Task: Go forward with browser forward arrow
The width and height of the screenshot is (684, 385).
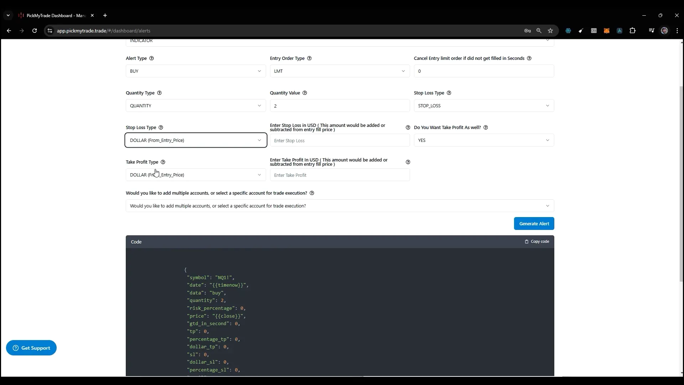Action: (22, 31)
